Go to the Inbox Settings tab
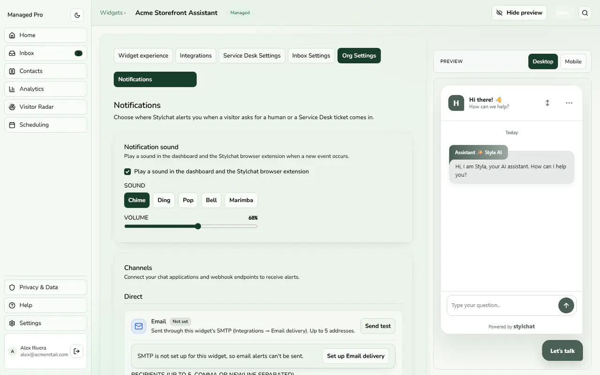Viewport: 600px width, 375px height. 311,55
